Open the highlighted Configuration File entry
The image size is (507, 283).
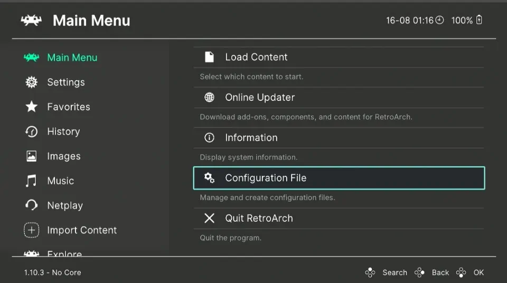click(x=339, y=178)
